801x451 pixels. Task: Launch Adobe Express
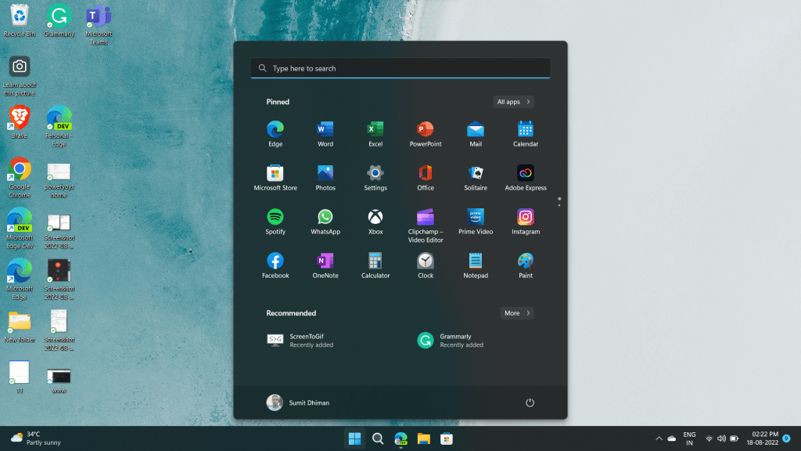tap(526, 178)
